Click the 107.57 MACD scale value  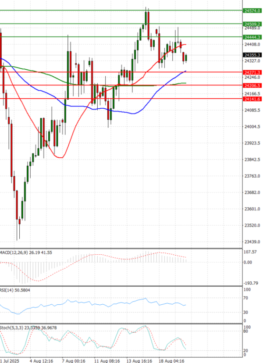(x=251, y=252)
